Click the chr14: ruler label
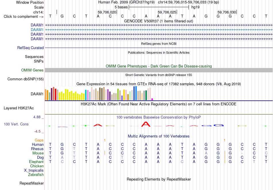 tap(38, 12)
